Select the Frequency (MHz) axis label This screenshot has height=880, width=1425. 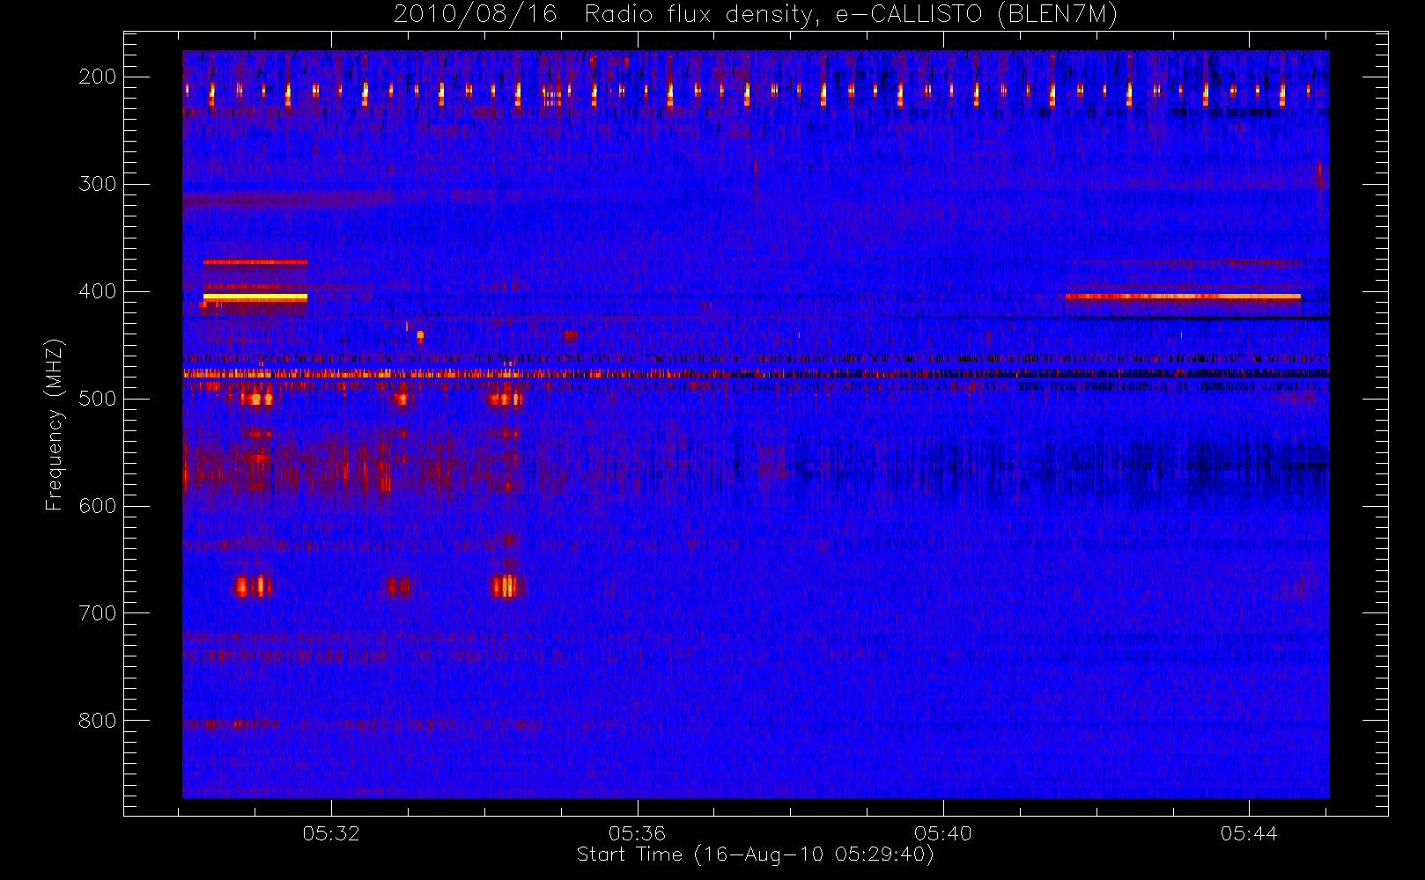[x=55, y=424]
